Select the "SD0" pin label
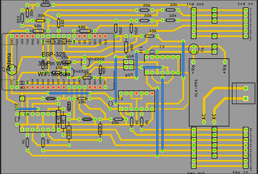 pyautogui.click(x=100, y=42)
